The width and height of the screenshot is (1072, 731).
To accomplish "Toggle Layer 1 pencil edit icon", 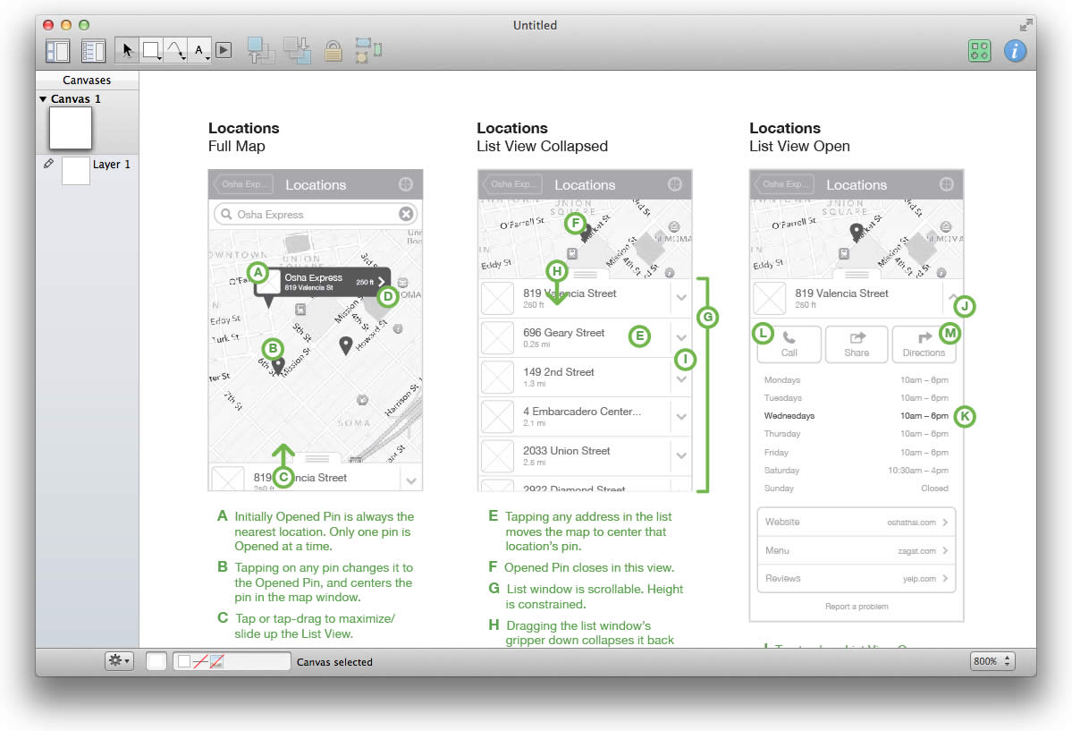I will coord(48,164).
